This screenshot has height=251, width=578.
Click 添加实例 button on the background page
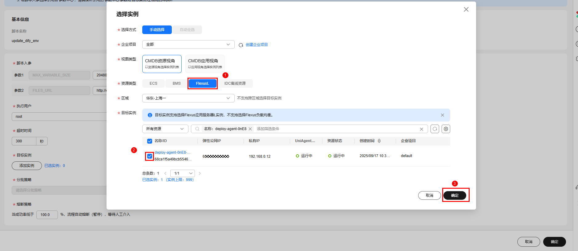pos(27,166)
